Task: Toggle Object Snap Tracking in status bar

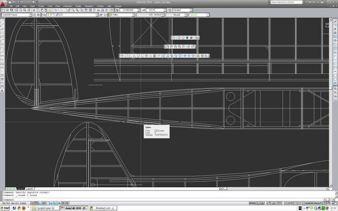Action: coord(52,203)
